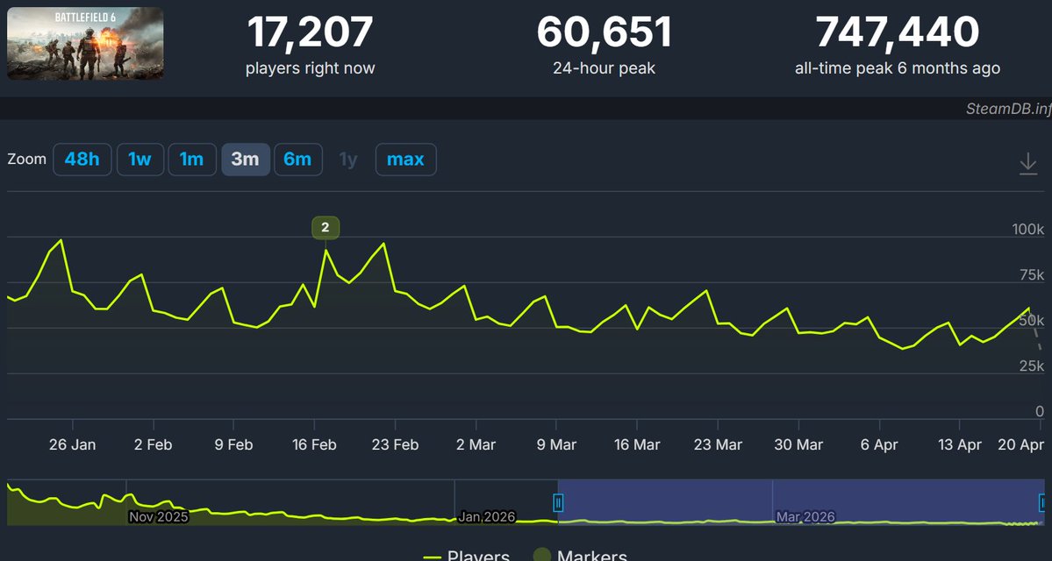Open chart marker labeled 2
This screenshot has width=1052, height=561.
pos(326,228)
